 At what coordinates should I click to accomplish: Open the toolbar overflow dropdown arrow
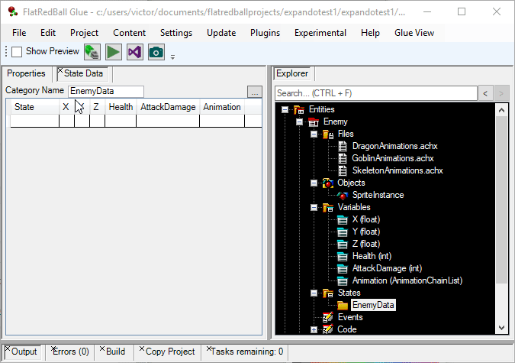coord(172,57)
